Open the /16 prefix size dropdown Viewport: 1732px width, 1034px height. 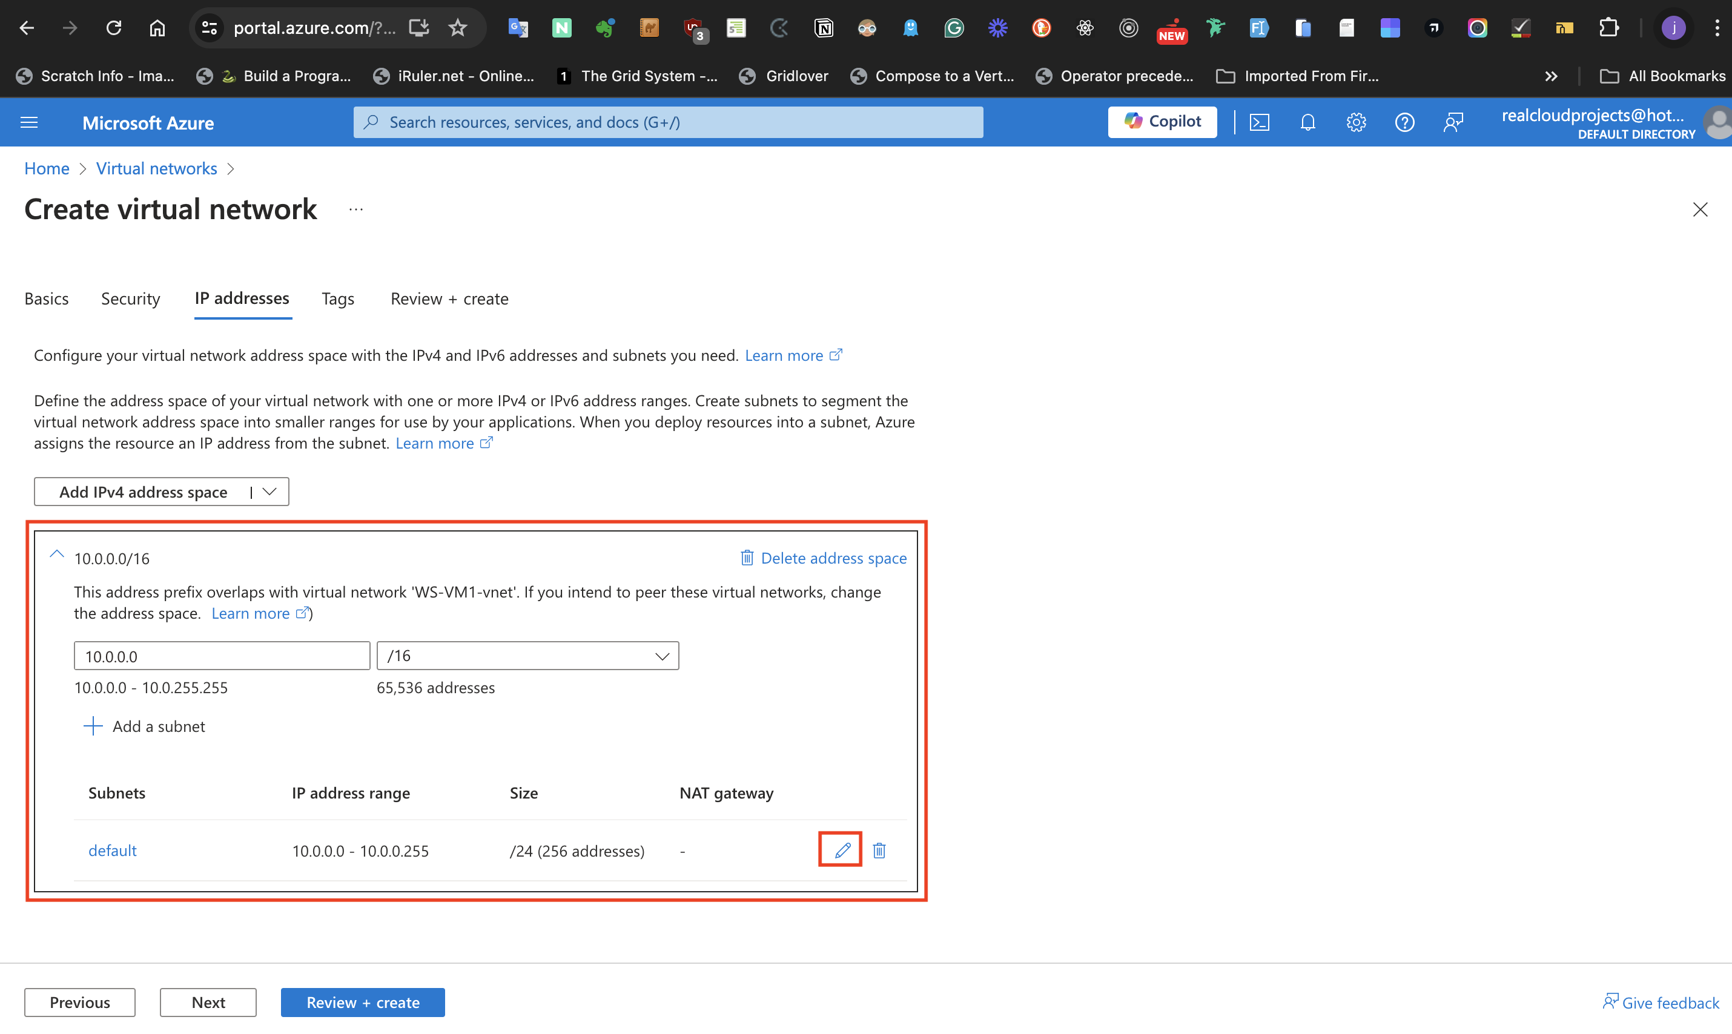click(x=527, y=656)
